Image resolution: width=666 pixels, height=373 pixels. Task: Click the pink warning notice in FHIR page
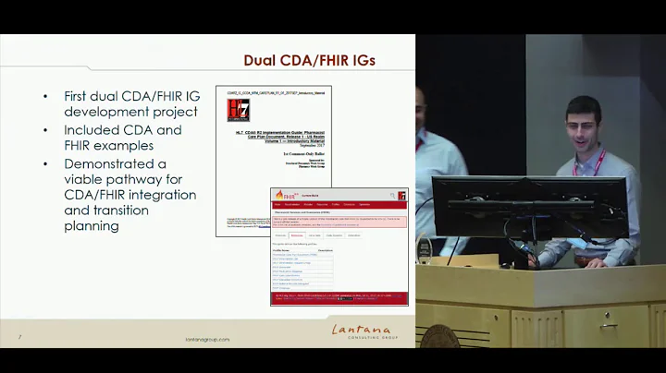339,222
